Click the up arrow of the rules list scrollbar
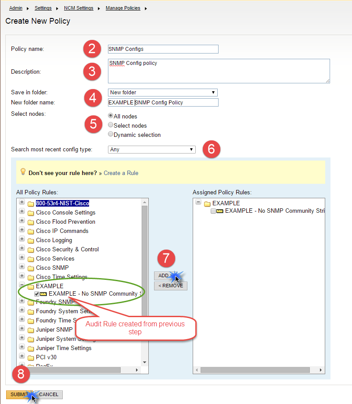 pos(144,202)
